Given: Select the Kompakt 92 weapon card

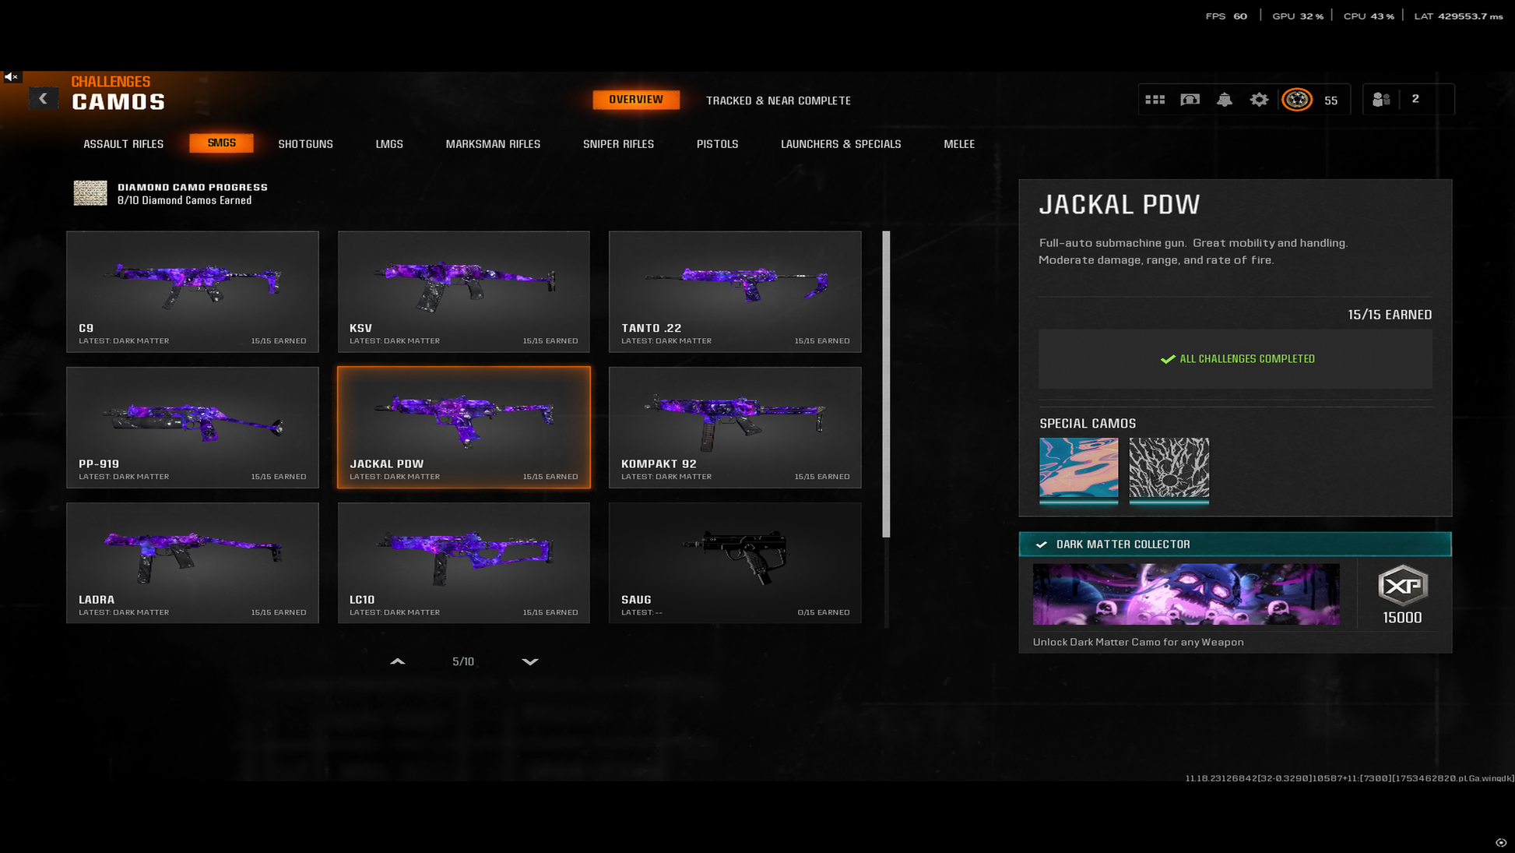Looking at the screenshot, I should 735,428.
